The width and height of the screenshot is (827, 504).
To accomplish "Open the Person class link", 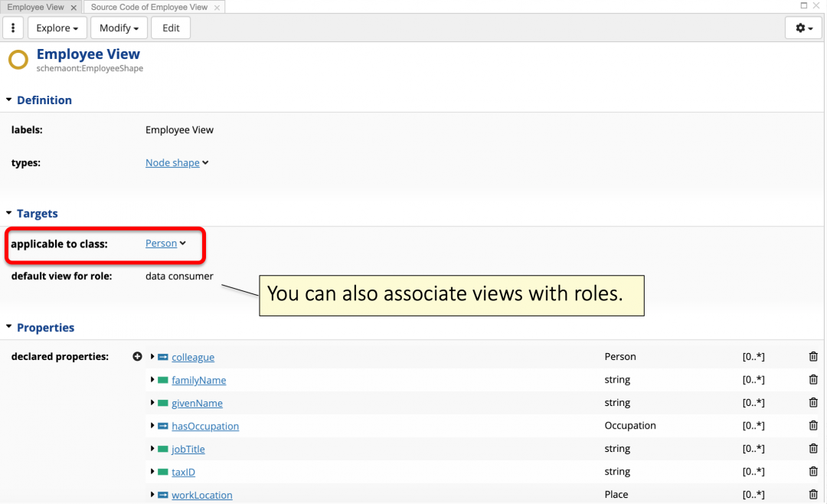I will [161, 244].
